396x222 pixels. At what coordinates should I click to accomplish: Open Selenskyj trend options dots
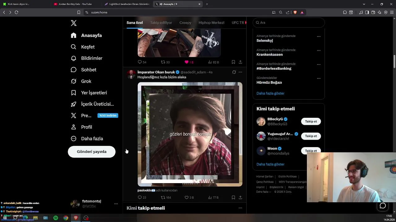pyautogui.click(x=319, y=36)
